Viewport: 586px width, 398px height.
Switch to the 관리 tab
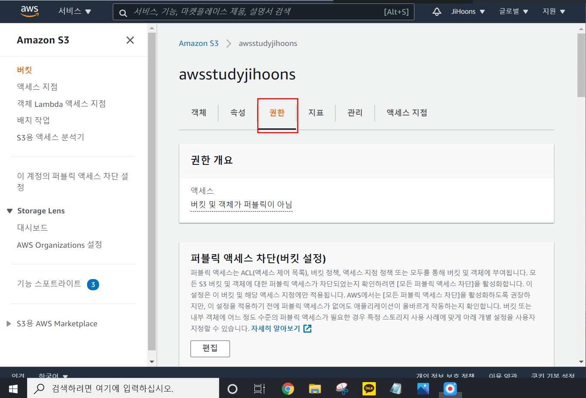click(355, 112)
